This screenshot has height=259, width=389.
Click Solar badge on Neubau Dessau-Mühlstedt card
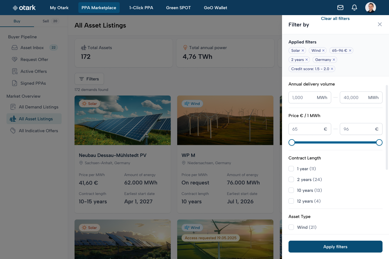[x=89, y=104]
